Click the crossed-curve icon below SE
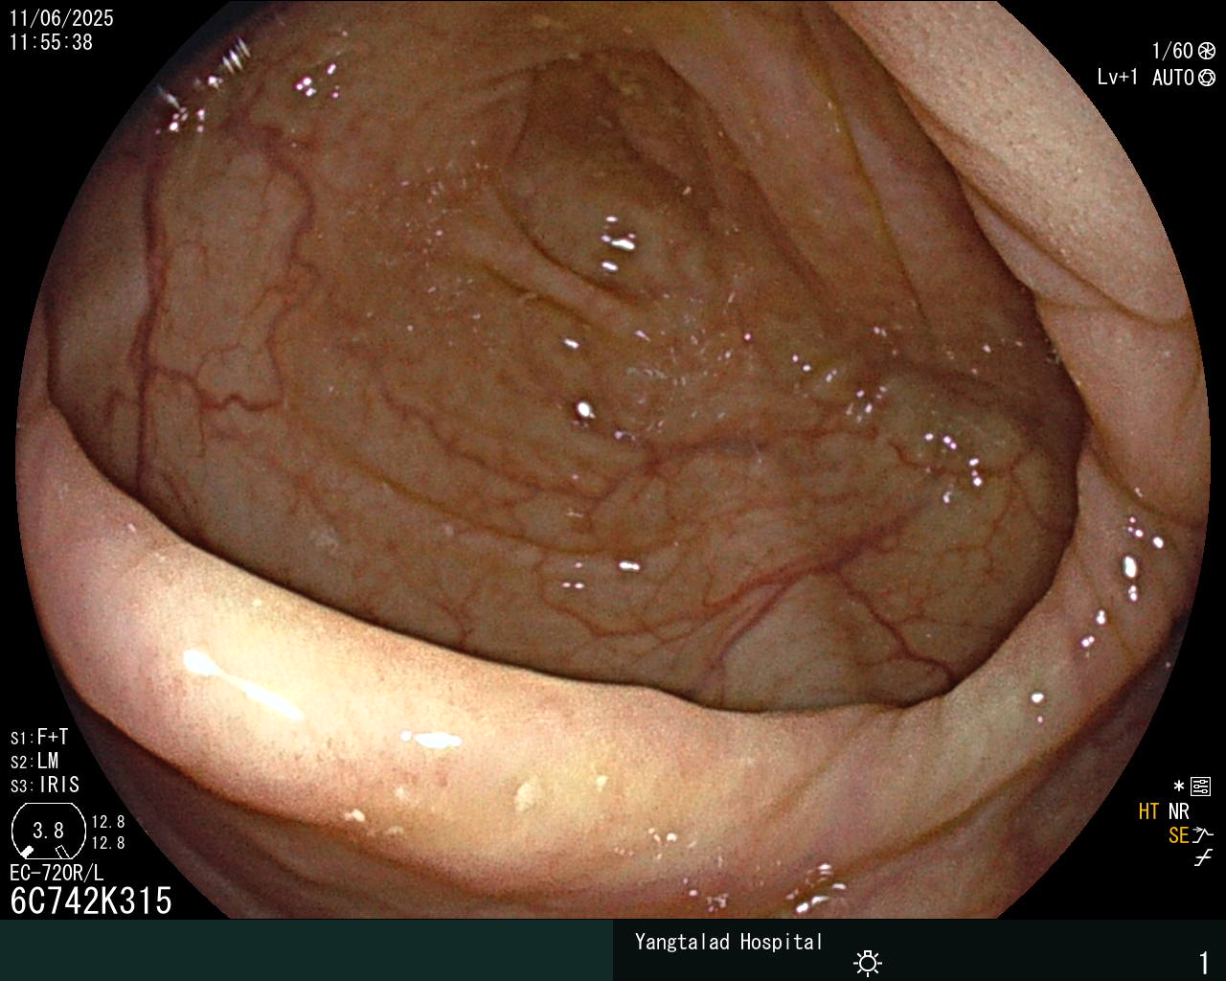 tap(1203, 858)
